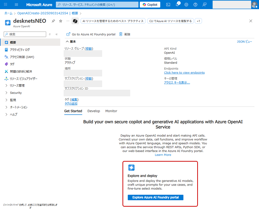259x210 pixels.
Task: Open JSON ビュー link
Action: (x=245, y=41)
